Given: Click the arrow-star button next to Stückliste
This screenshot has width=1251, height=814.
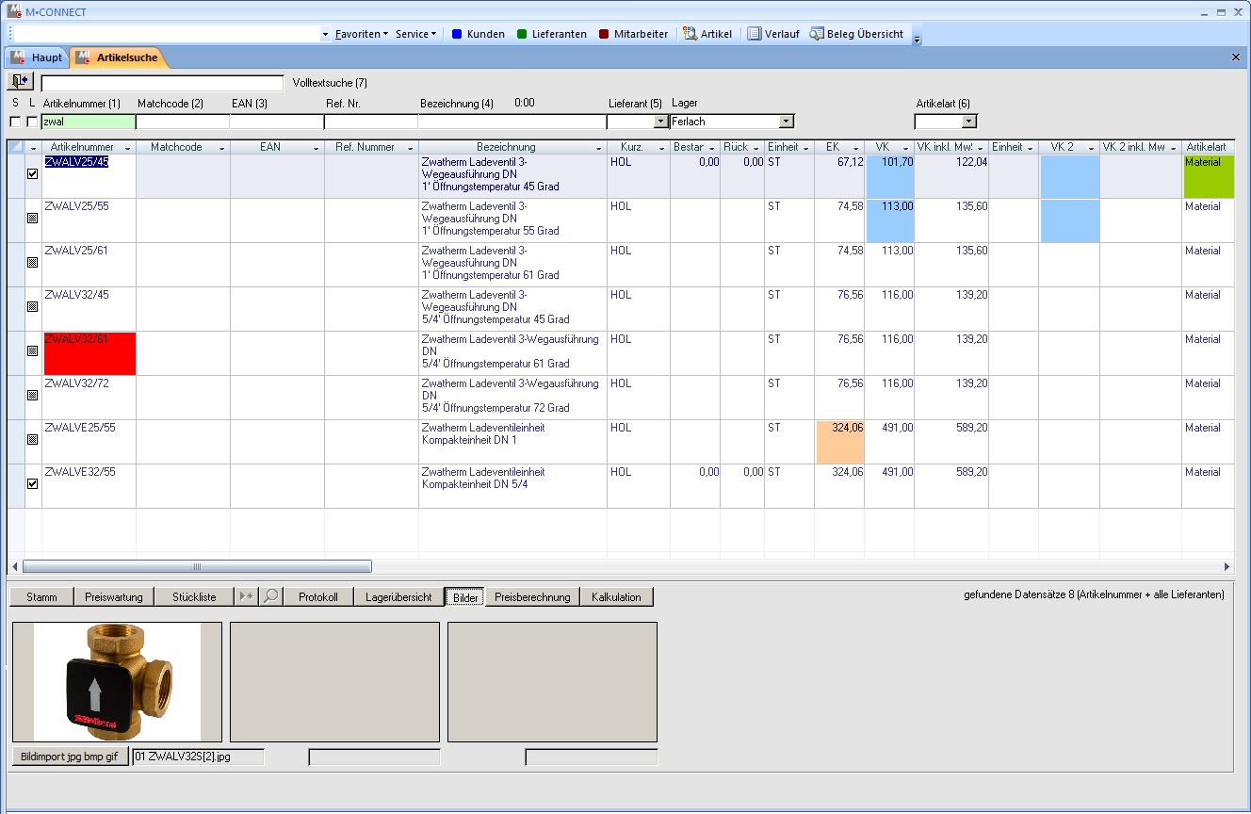Looking at the screenshot, I should click(x=247, y=596).
